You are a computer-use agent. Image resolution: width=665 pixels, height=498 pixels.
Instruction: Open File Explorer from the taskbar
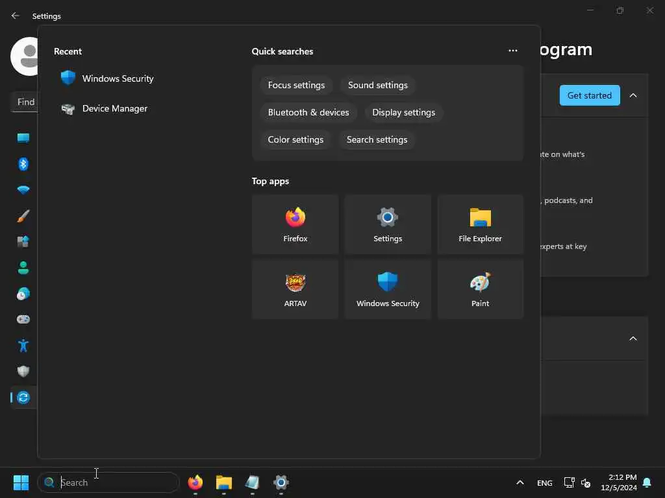pyautogui.click(x=223, y=482)
